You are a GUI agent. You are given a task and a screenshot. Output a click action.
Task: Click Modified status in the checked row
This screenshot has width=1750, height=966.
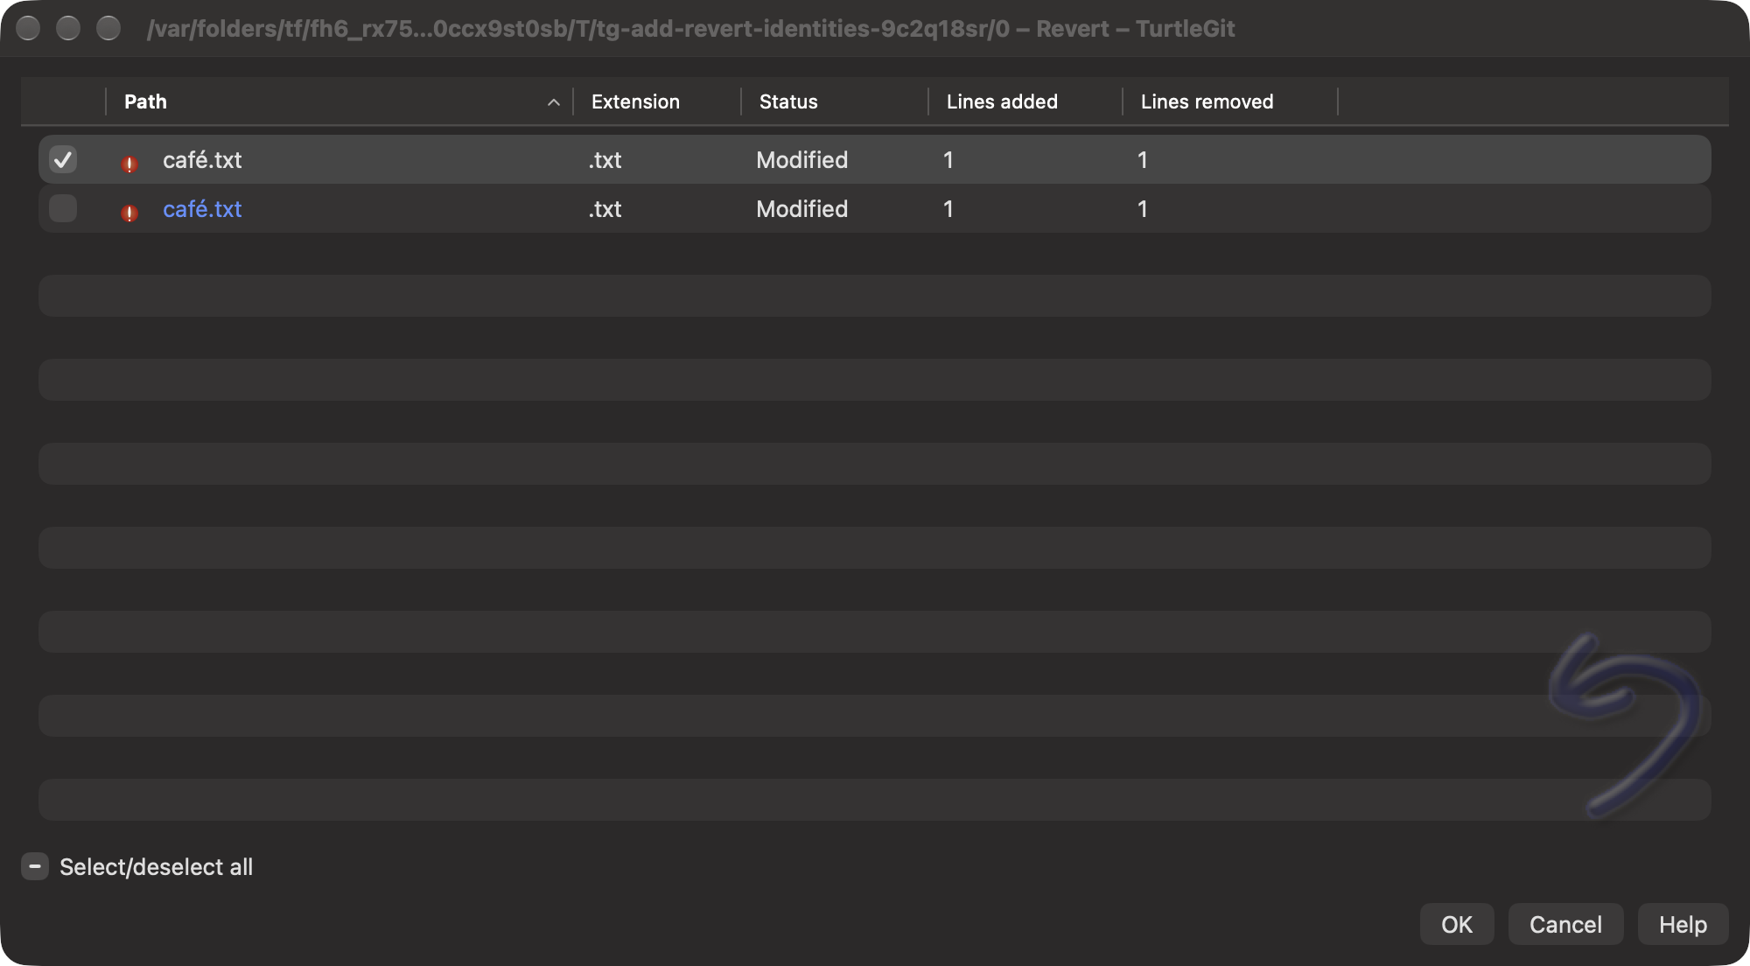801,160
